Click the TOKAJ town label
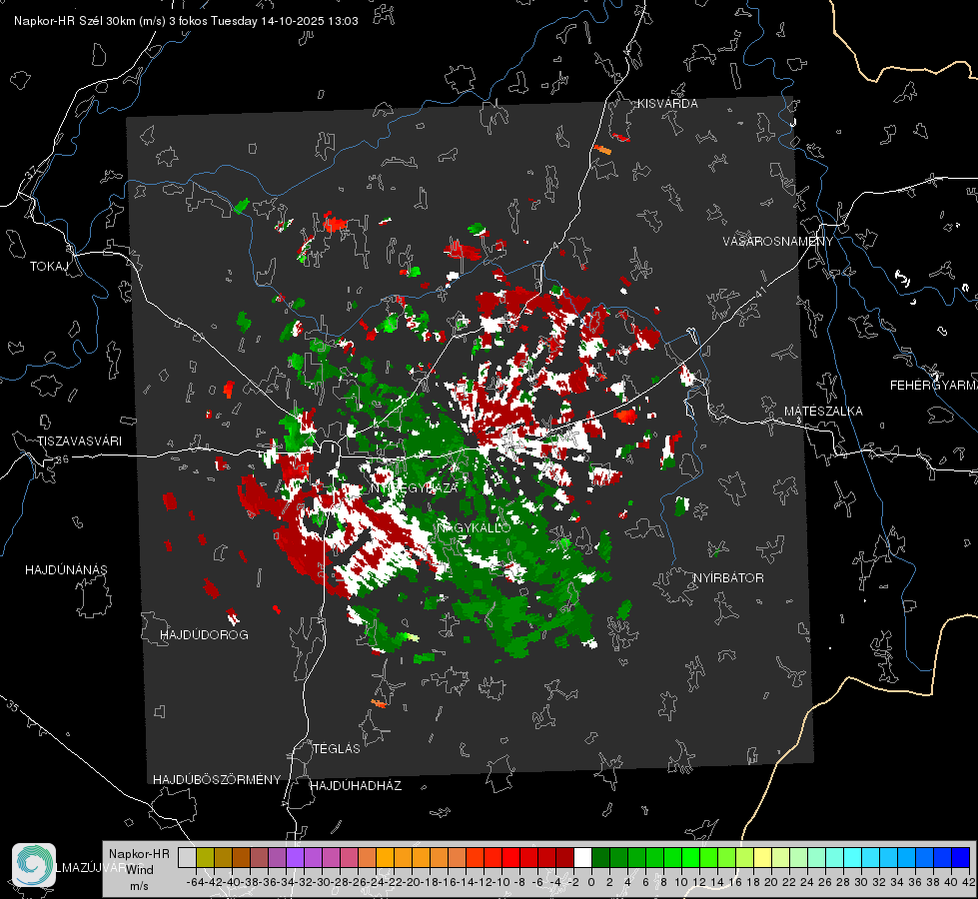Viewport: 978px width, 899px height. pos(49,267)
